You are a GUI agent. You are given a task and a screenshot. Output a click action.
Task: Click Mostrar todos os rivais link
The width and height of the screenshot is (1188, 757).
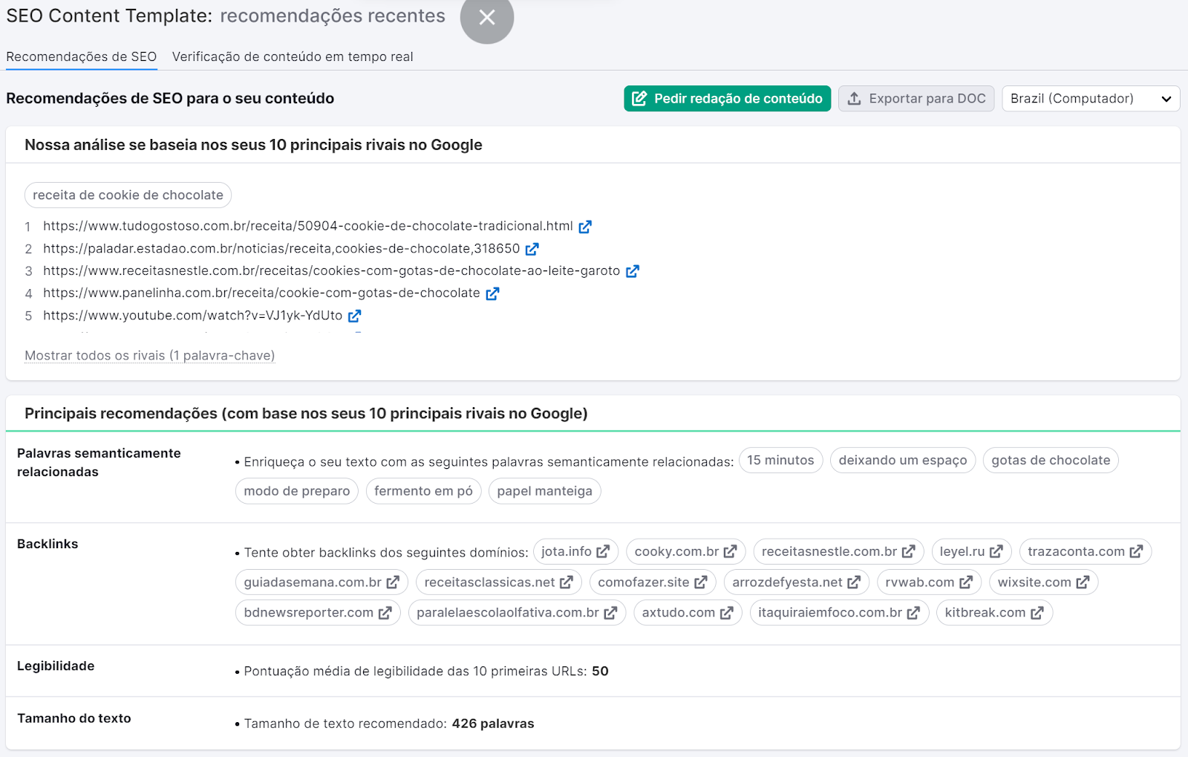(150, 355)
